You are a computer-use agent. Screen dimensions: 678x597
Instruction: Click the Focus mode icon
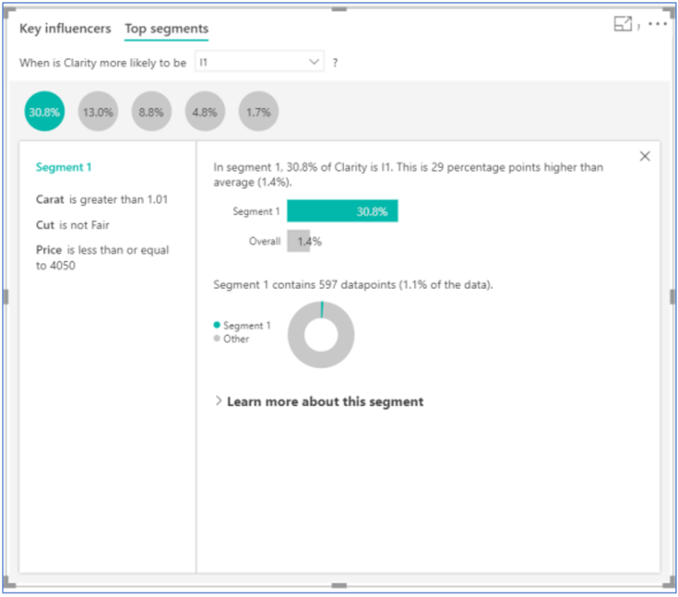623,24
